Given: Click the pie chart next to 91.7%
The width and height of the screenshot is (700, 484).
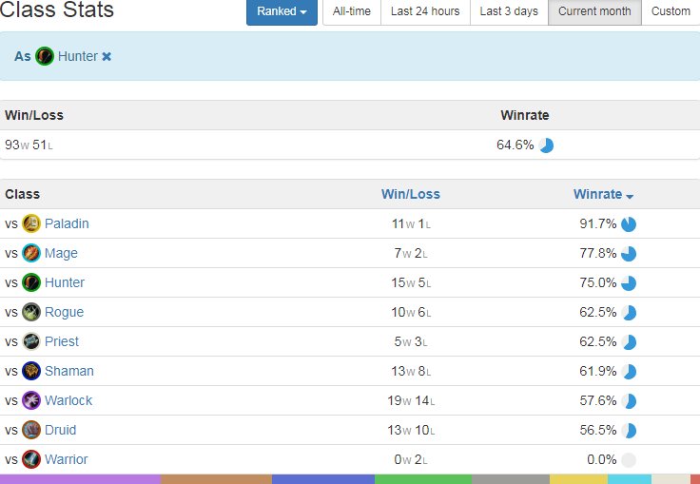Looking at the screenshot, I should (629, 224).
